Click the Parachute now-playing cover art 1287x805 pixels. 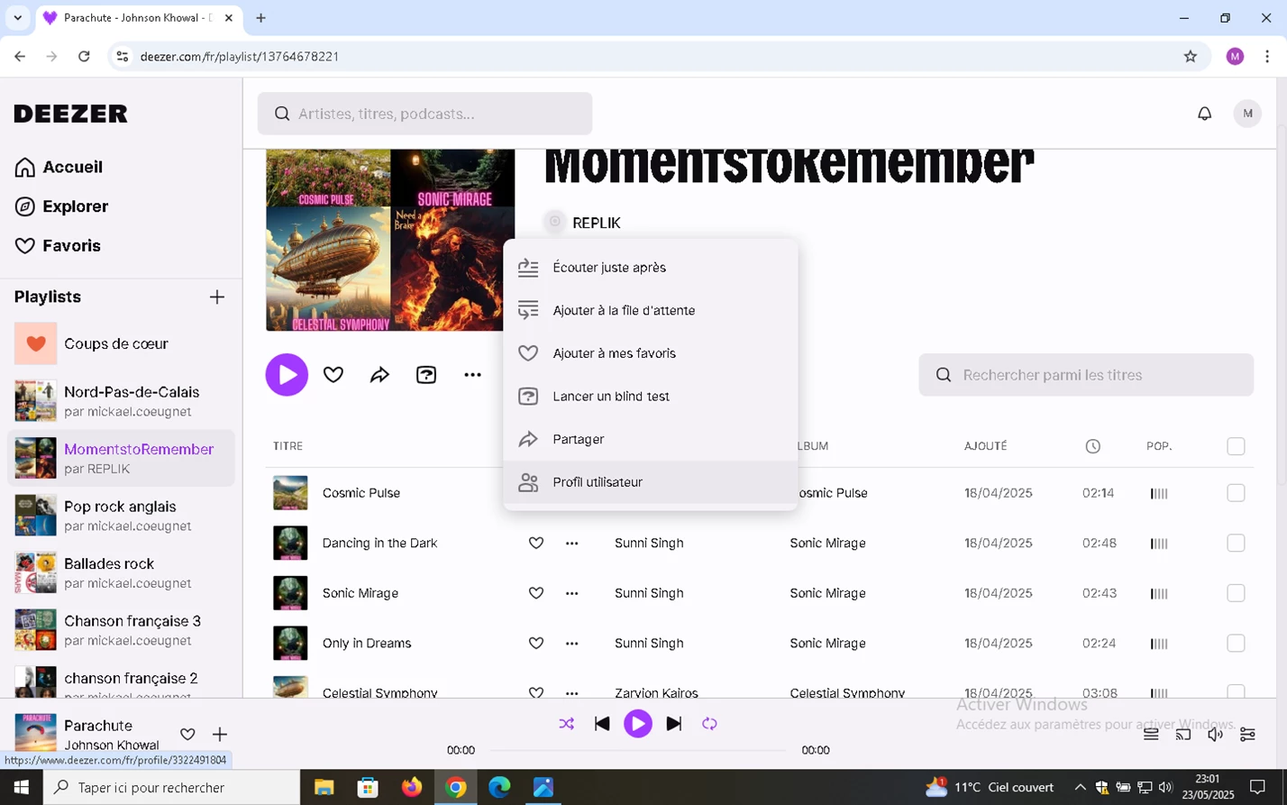(35, 732)
